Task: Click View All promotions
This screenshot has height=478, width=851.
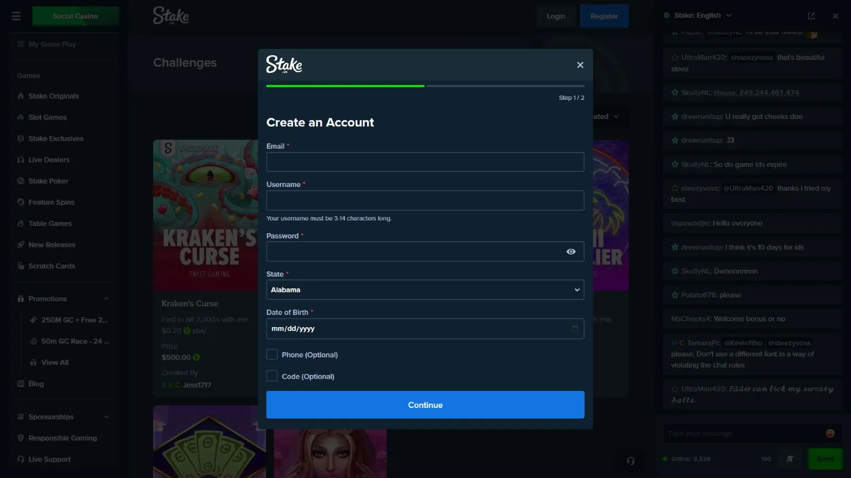Action: click(x=55, y=363)
